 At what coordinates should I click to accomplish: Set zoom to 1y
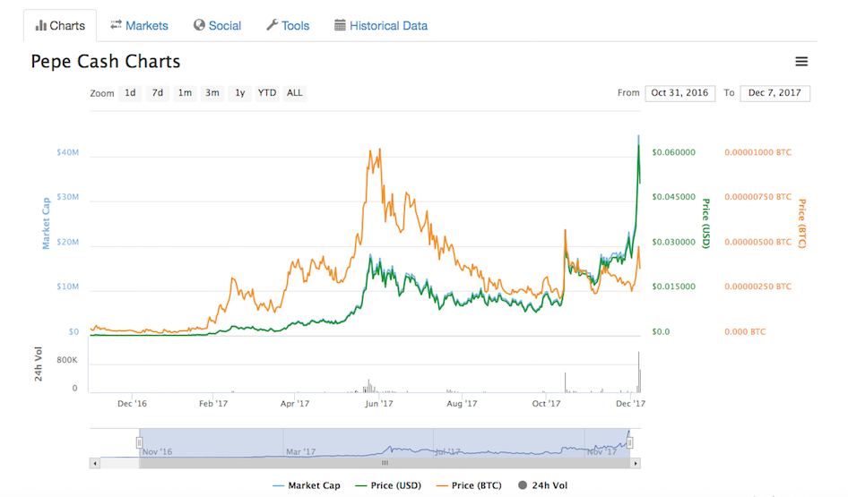point(239,93)
